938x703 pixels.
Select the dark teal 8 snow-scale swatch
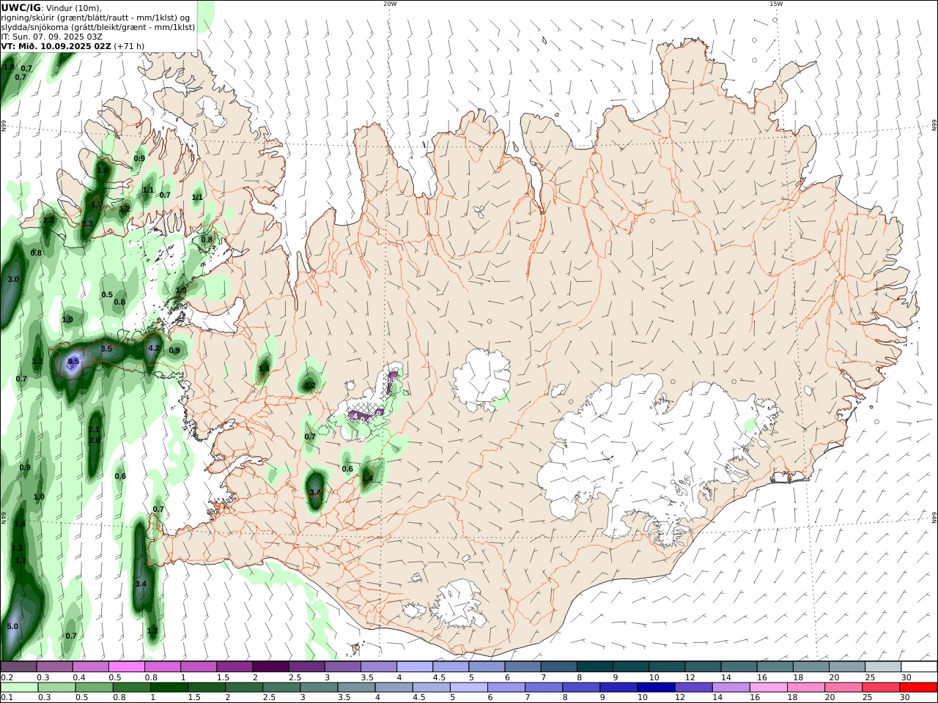[594, 667]
